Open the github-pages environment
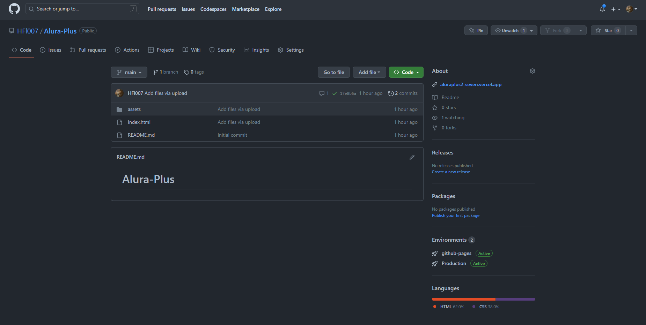This screenshot has height=325, width=646. [x=456, y=253]
